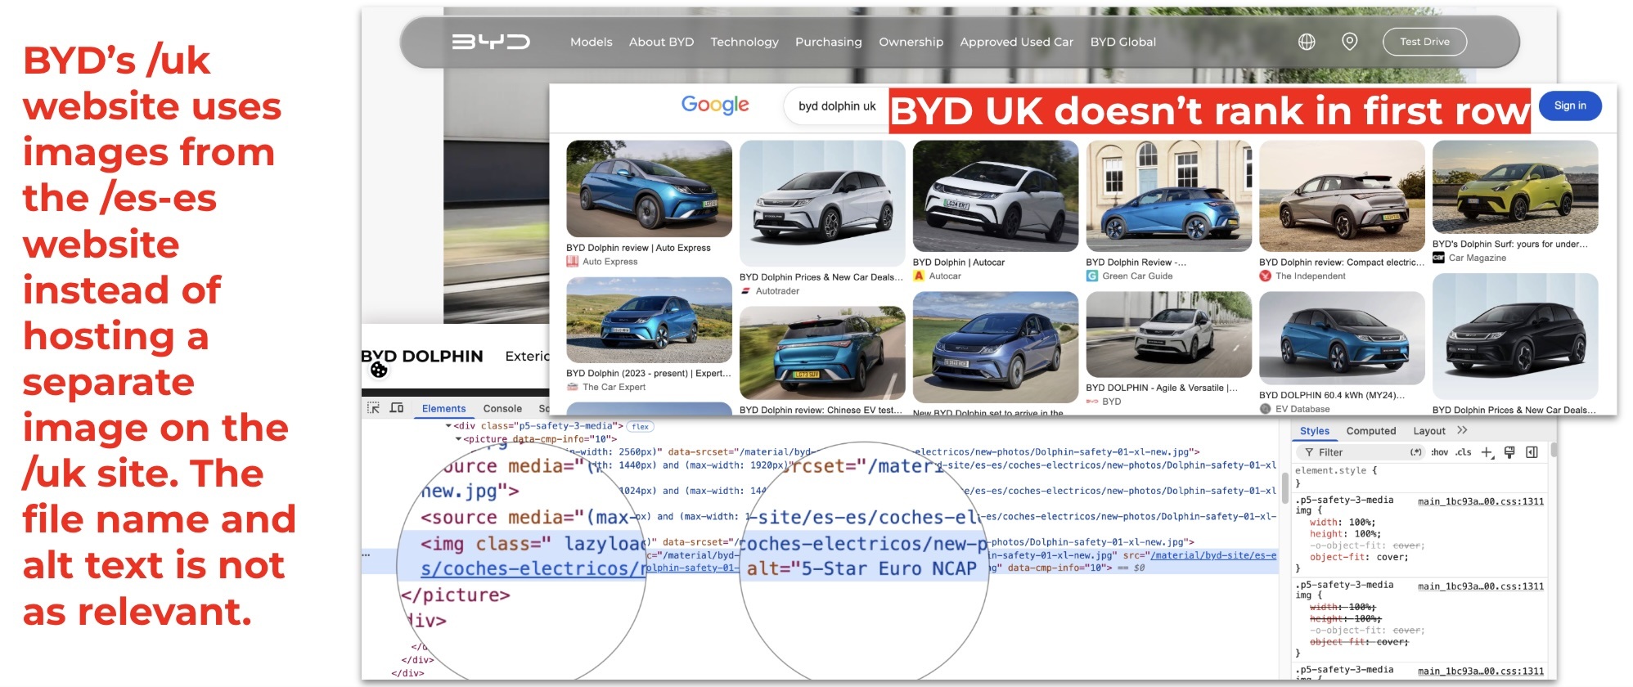Image resolution: width=1633 pixels, height=687 pixels.
Task: Open the black Dolphin 'Prices & New Car Deals' image
Action: pyautogui.click(x=1515, y=337)
